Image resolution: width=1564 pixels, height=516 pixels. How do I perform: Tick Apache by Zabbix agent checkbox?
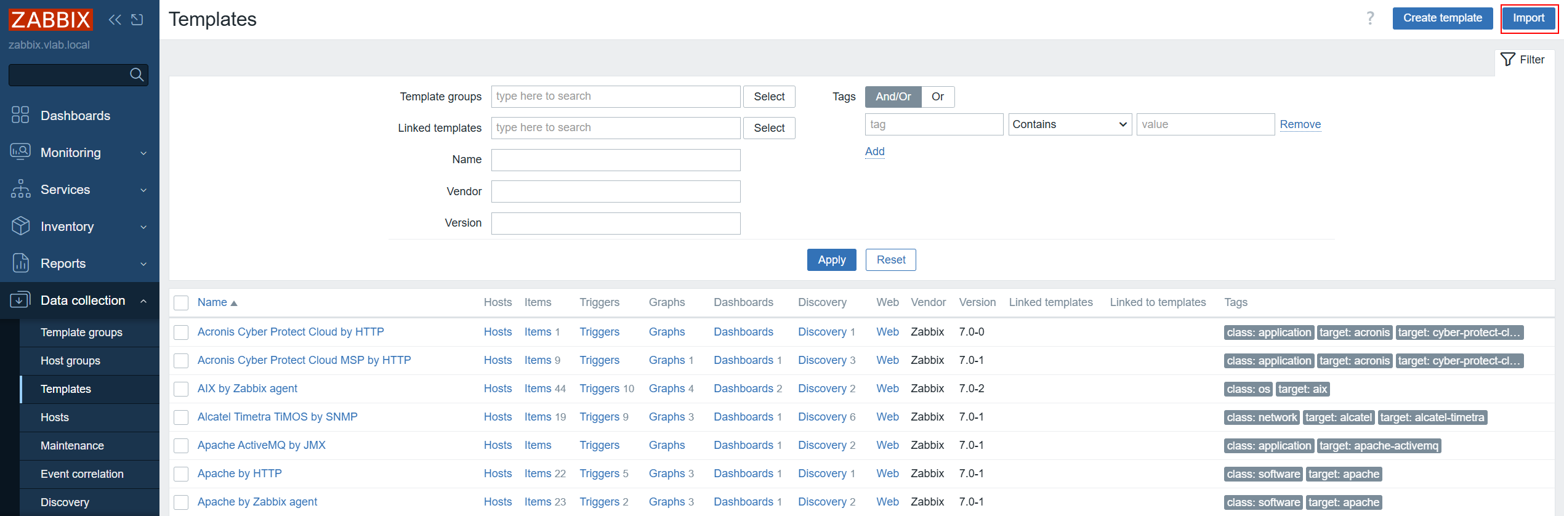click(181, 502)
